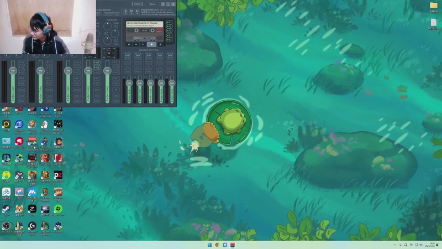This screenshot has height=249, width=442.
Task: Select the black Z logo desktop icon
Action: tap(32, 209)
